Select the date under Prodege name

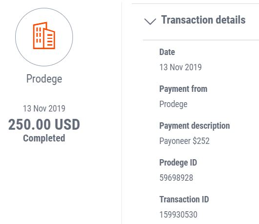[x=44, y=109]
